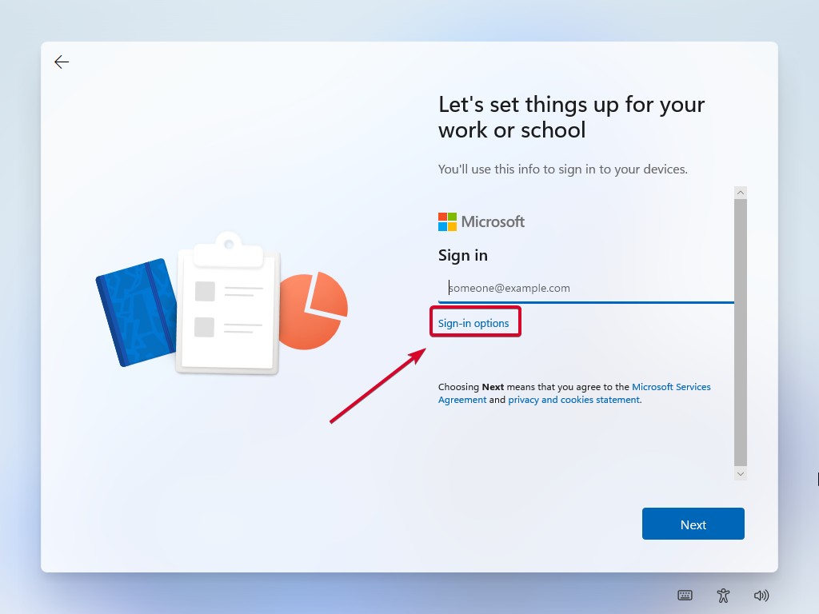Click the Microsoft wordmark next to the logo
Viewport: 819px width, 614px height.
492,221
